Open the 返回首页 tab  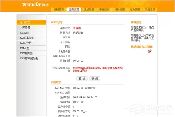pos(59,9)
